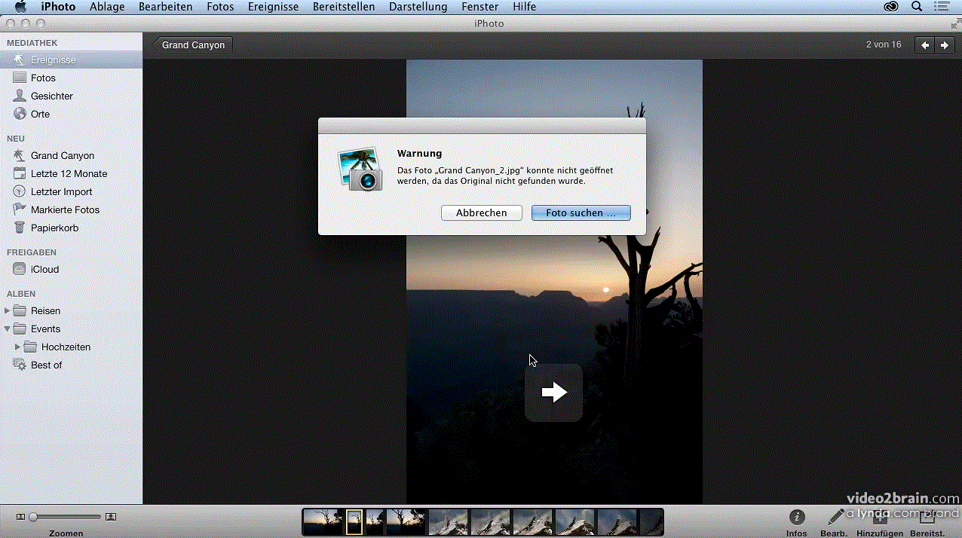Click the Letzte 12 Monate calendar icon
Screen dimensions: 962x538
click(19, 173)
